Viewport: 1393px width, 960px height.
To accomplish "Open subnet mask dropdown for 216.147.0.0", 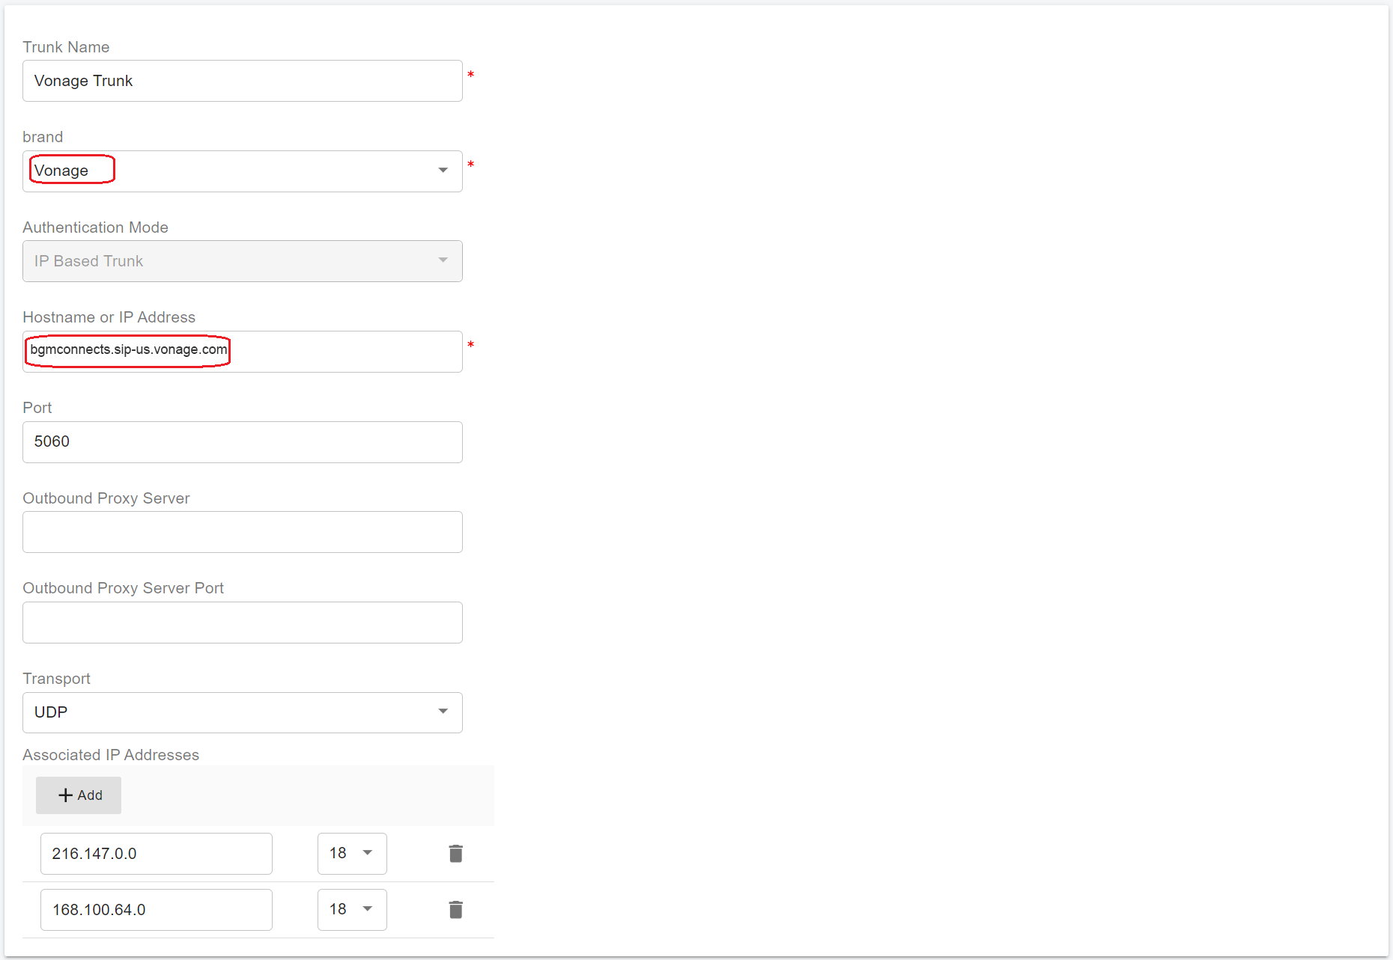I will [x=352, y=854].
